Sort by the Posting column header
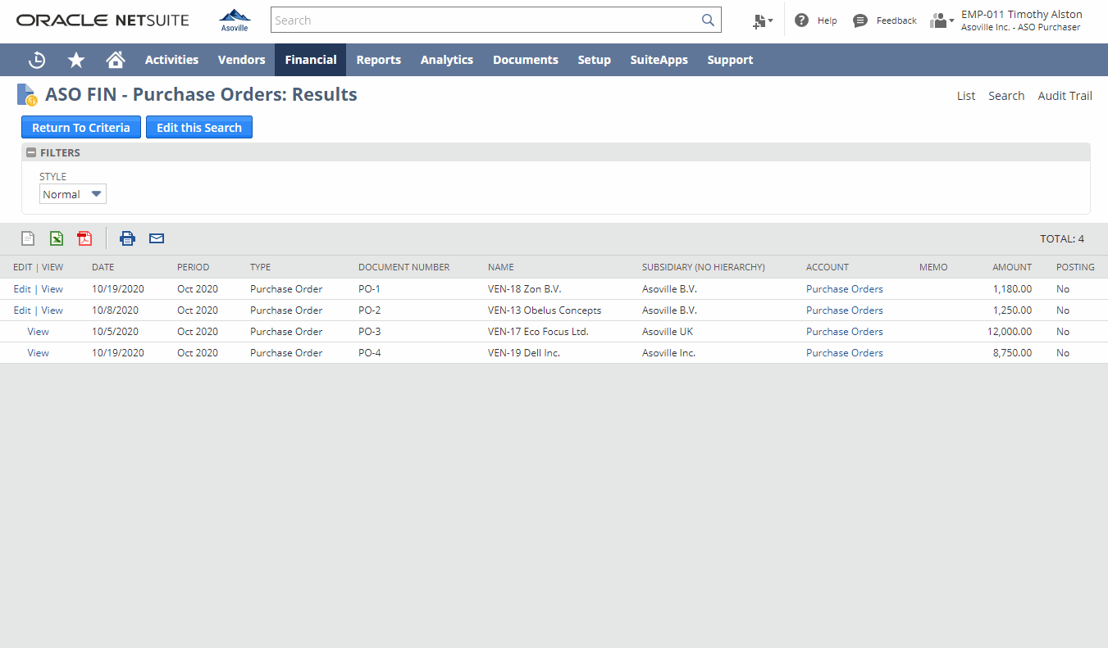 click(x=1075, y=267)
